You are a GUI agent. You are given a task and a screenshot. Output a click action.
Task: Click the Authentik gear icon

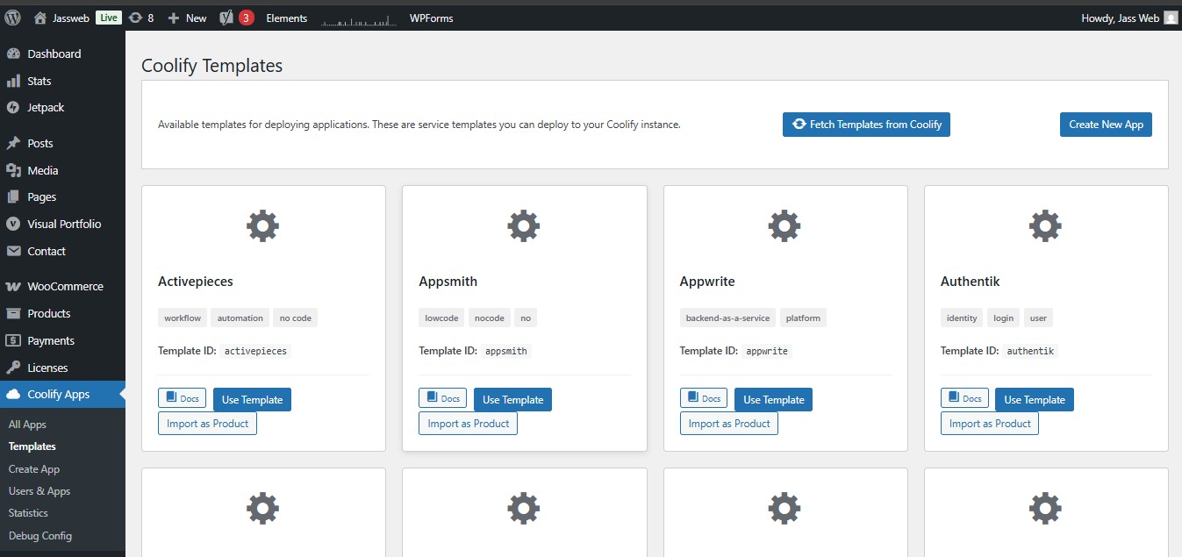(1045, 226)
